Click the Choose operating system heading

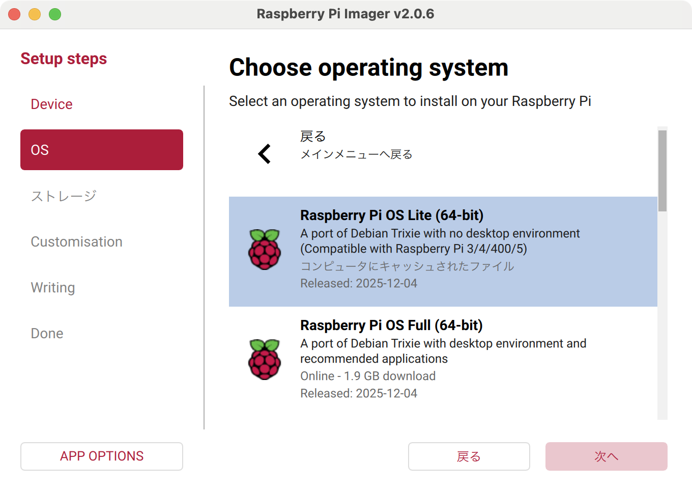click(x=369, y=68)
